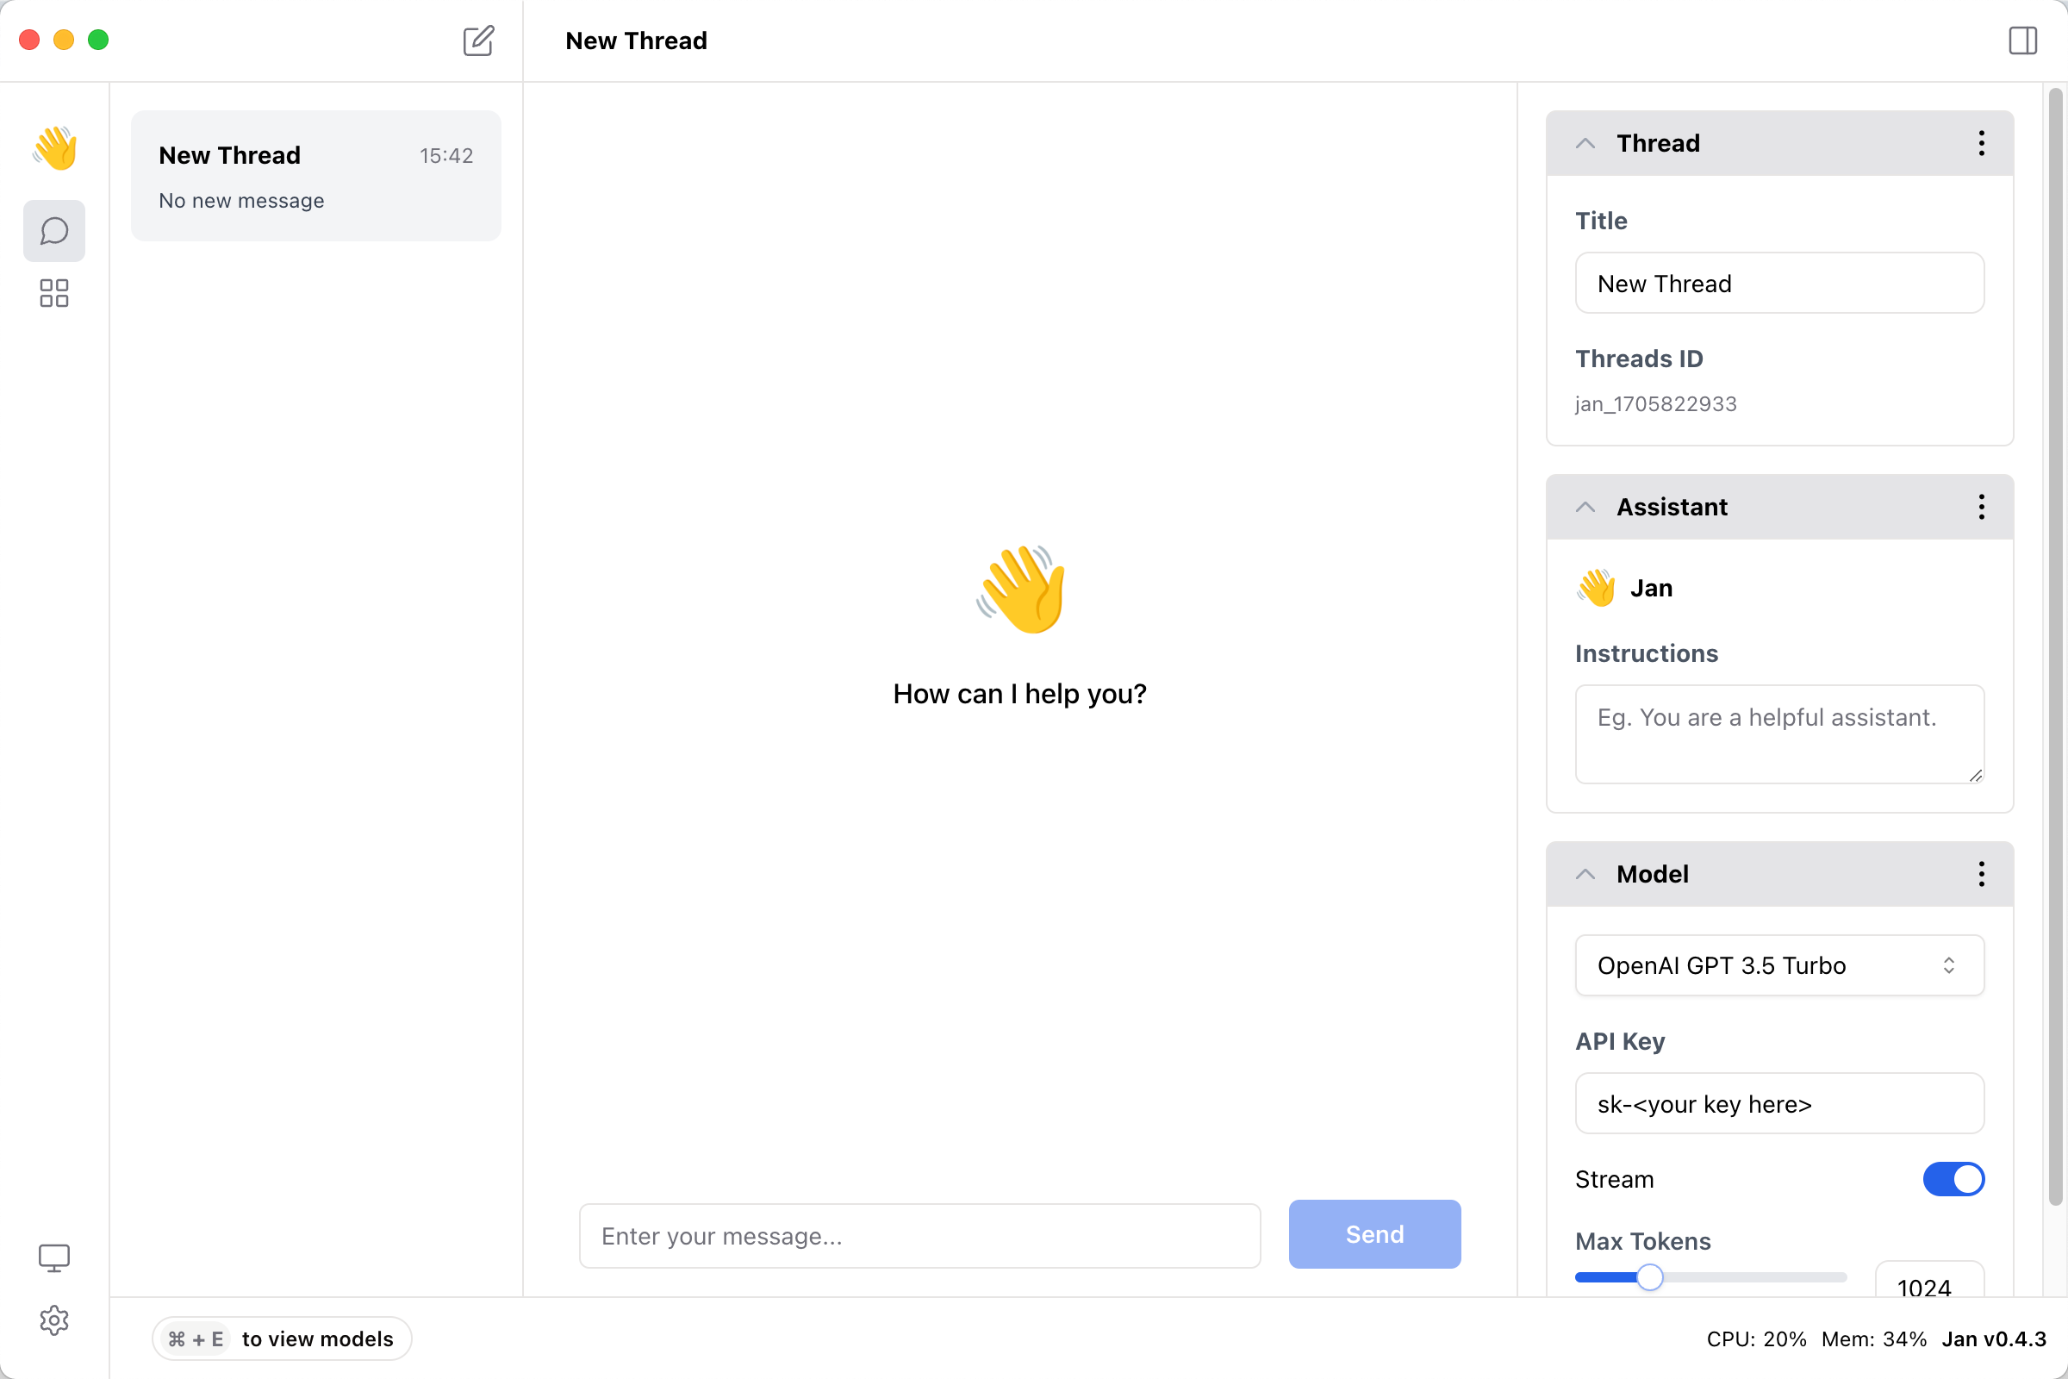Click the view models shortcut button
Screen dimensions: 2068x1379
click(282, 1338)
